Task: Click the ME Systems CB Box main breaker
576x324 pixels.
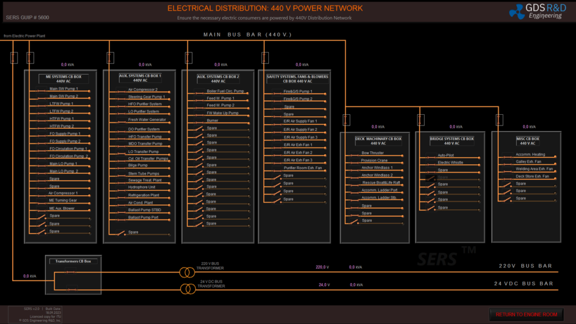Action: (x=30, y=57)
